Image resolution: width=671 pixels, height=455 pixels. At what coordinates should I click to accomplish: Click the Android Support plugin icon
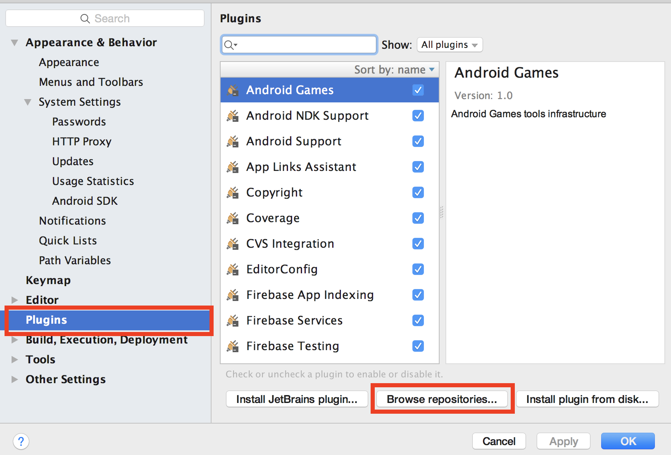click(x=233, y=141)
